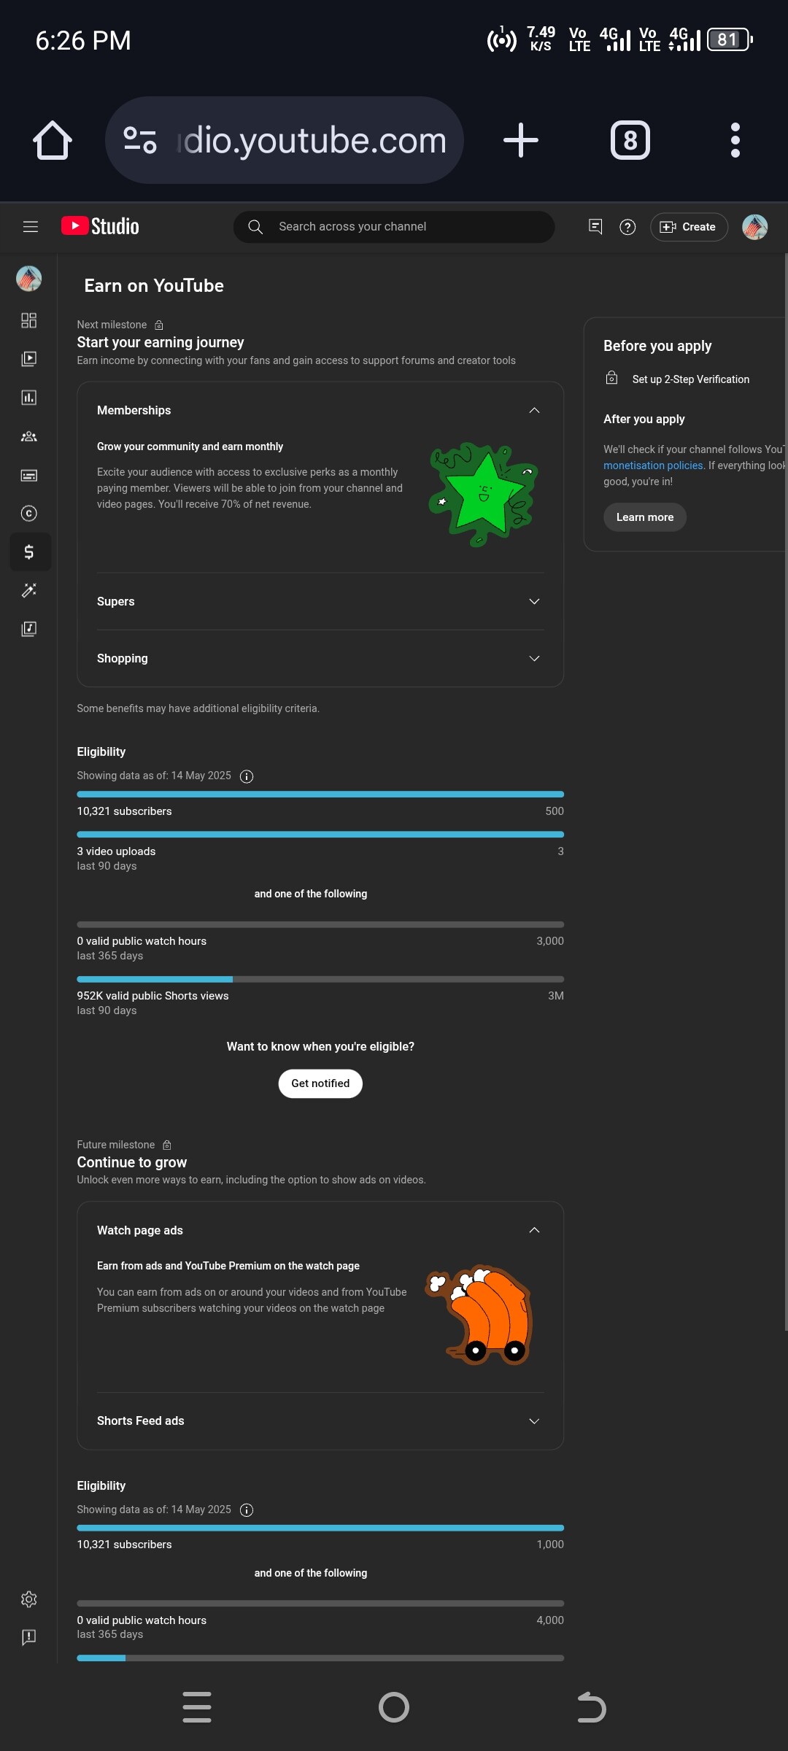Viewport: 788px width, 1751px height.
Task: Click the 952K Shorts views progress bar
Action: (x=320, y=979)
